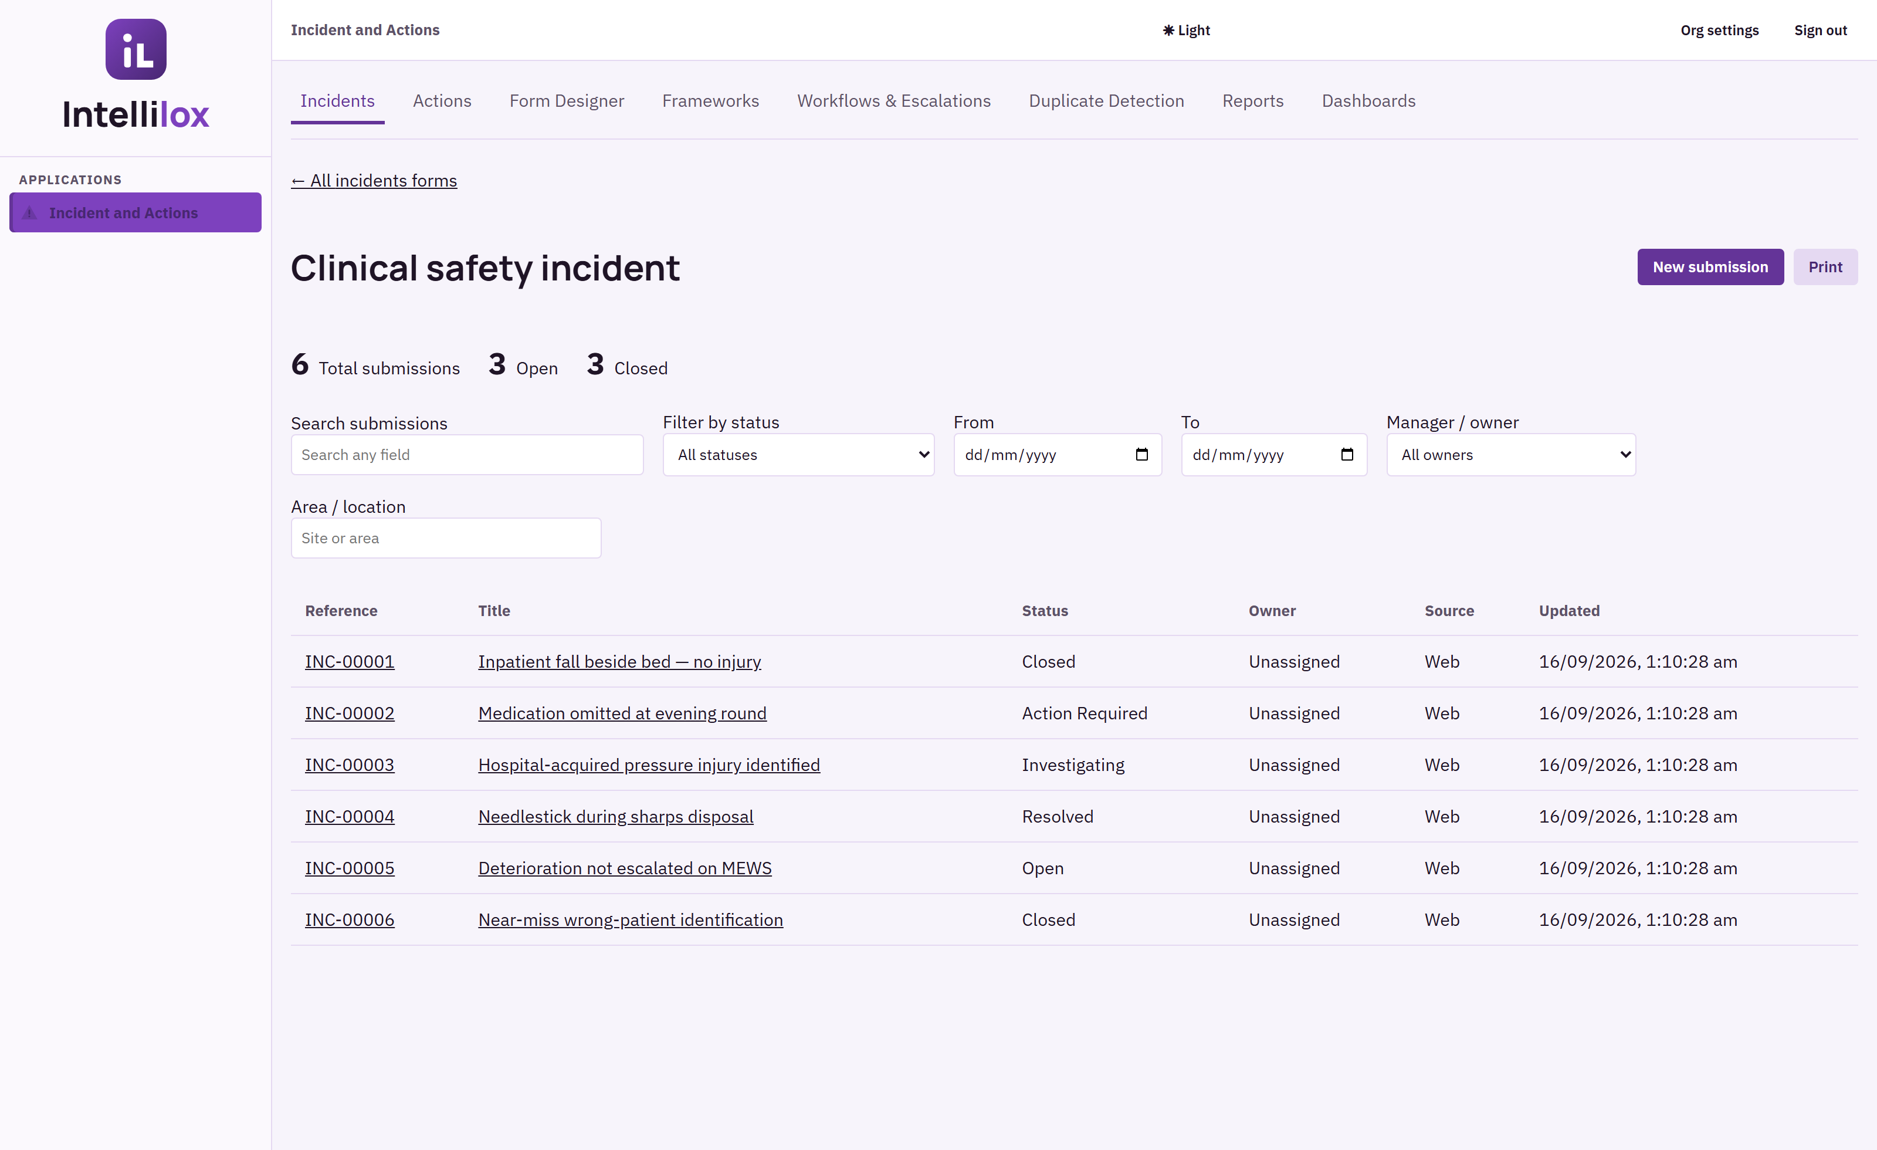Open Needlestick during sharps disposal
Image resolution: width=1877 pixels, height=1150 pixels.
[615, 817]
